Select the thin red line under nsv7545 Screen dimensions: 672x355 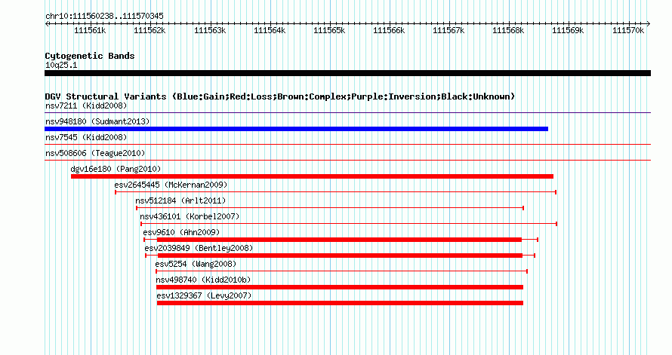pos(347,145)
